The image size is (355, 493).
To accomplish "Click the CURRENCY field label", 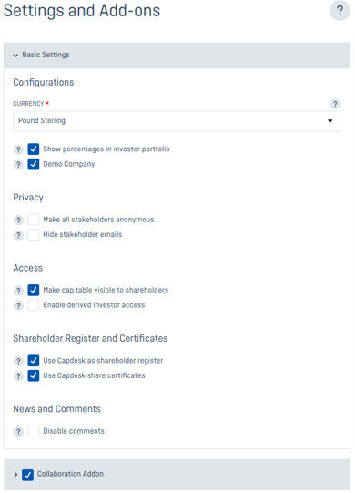I will click(x=28, y=104).
